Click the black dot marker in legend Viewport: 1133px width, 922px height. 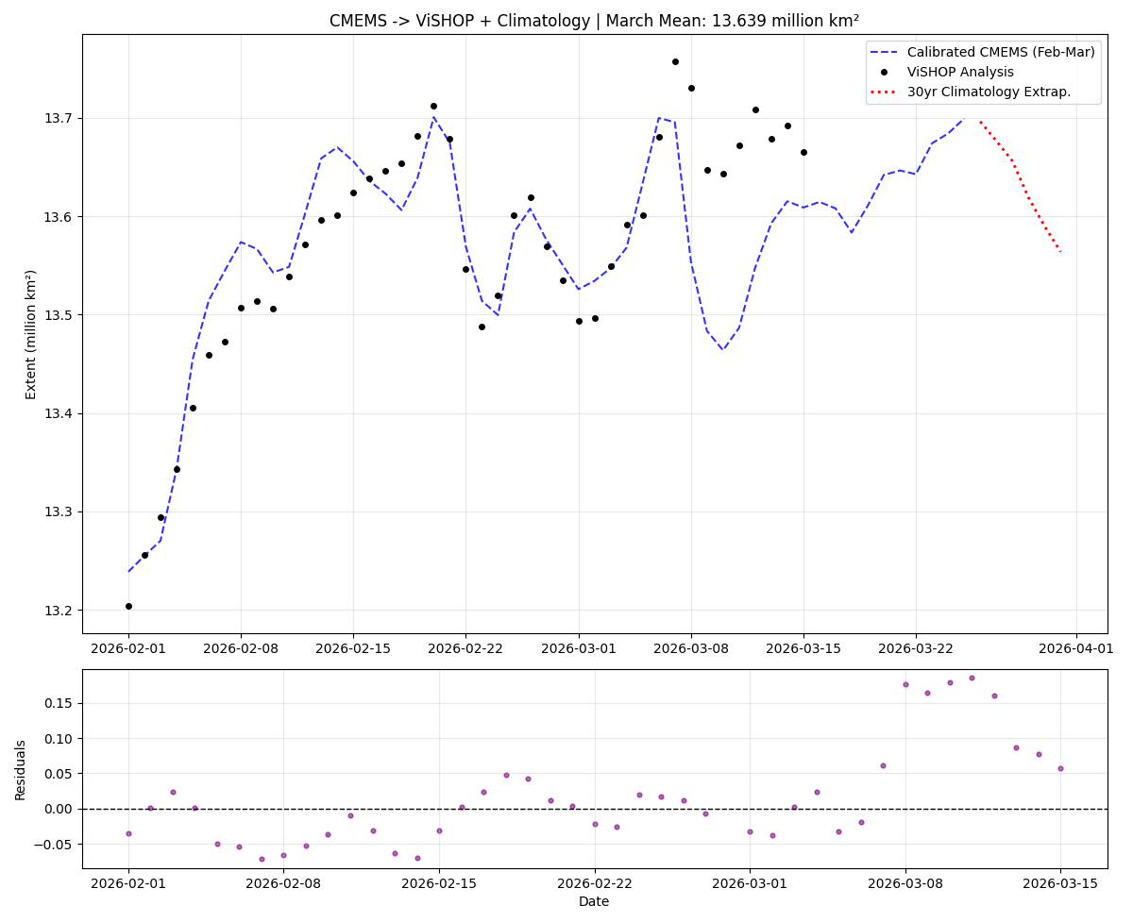(886, 73)
